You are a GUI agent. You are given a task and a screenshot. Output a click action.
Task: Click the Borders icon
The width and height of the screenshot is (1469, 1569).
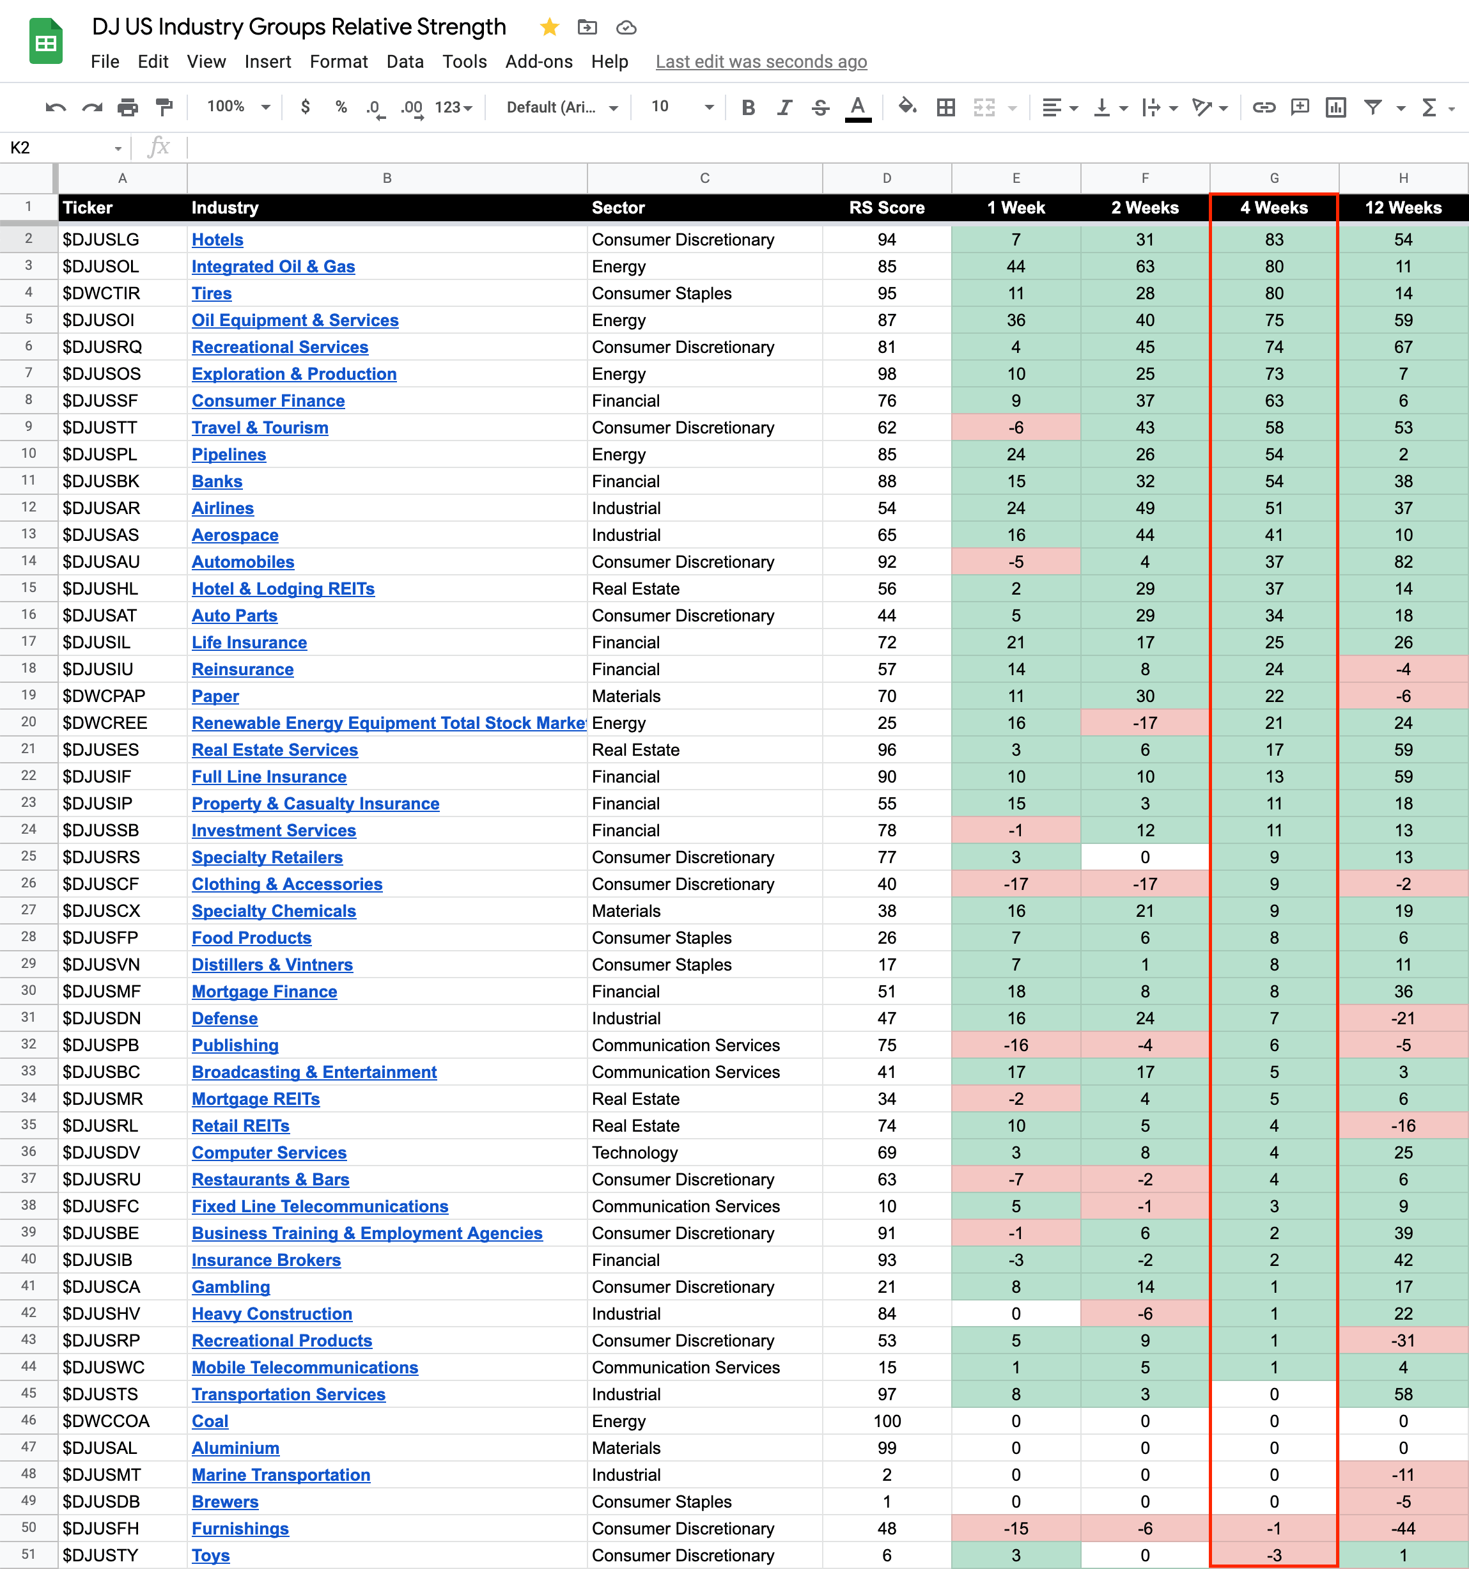coord(946,107)
